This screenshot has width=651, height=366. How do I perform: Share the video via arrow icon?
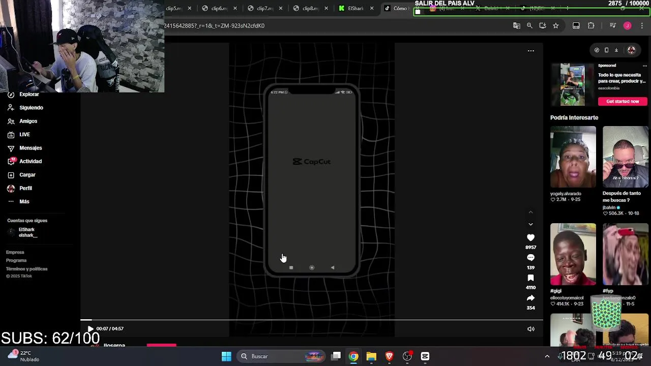point(530,298)
